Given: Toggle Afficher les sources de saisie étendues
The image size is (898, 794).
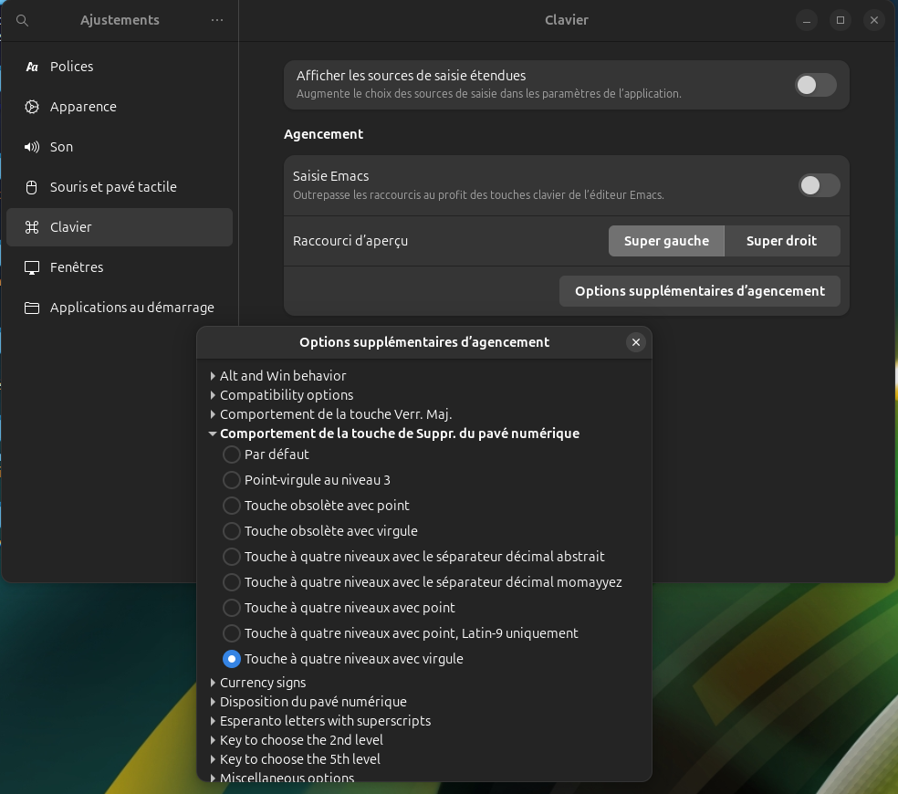Looking at the screenshot, I should click(x=816, y=85).
